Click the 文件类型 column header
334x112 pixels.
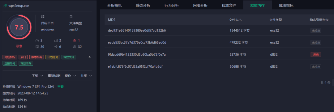click(x=276, y=20)
